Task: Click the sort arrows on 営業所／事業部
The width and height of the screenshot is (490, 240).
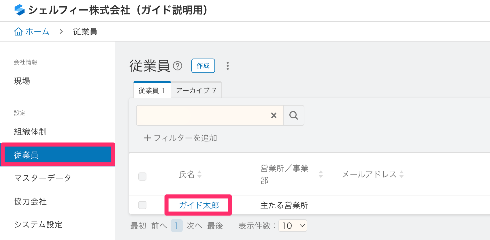Action: [321, 174]
